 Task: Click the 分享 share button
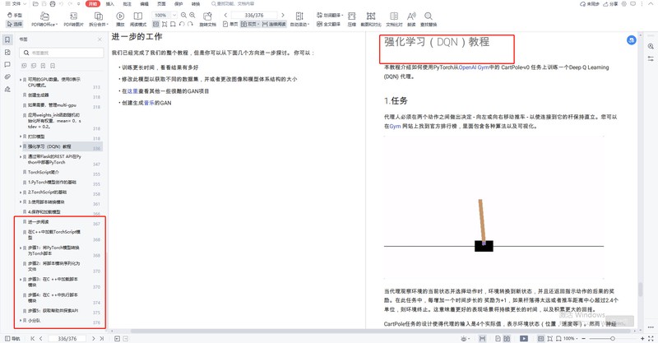610,4
